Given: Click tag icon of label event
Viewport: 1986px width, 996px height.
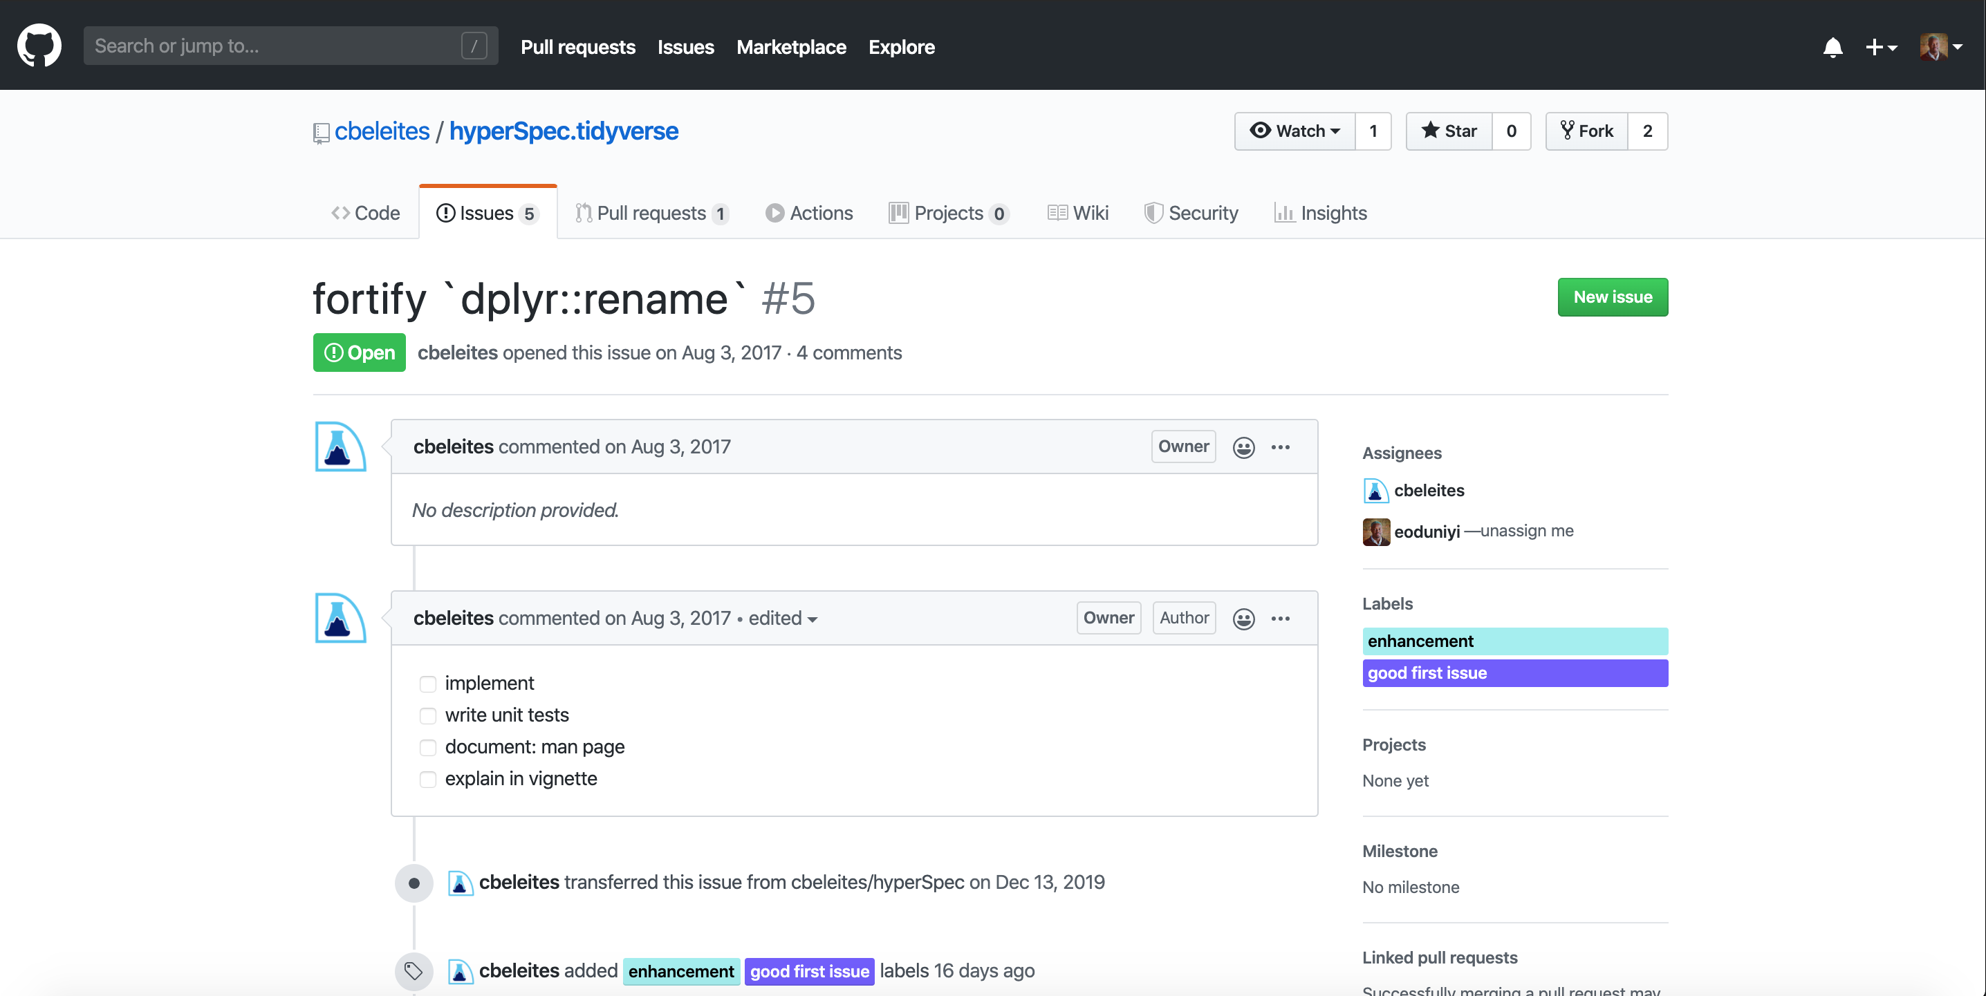Looking at the screenshot, I should 414,970.
